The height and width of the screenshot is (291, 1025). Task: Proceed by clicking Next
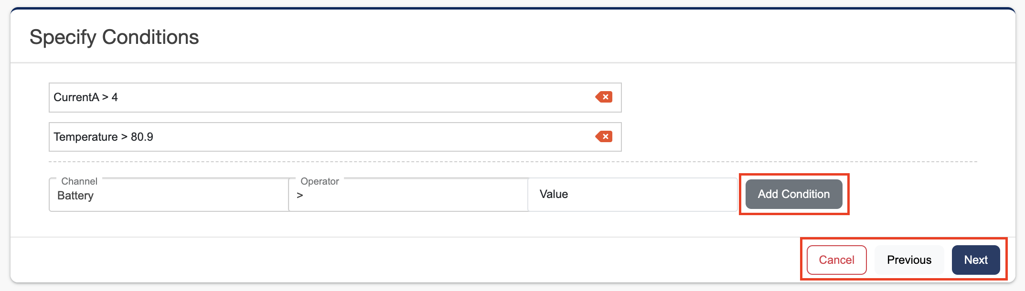pyautogui.click(x=975, y=260)
